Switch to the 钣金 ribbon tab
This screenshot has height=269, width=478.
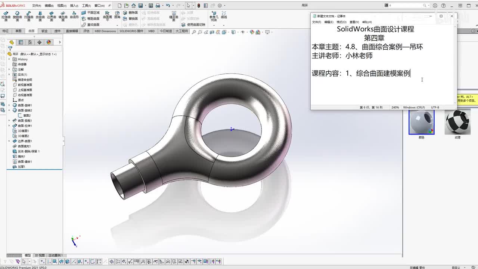pyautogui.click(x=44, y=31)
